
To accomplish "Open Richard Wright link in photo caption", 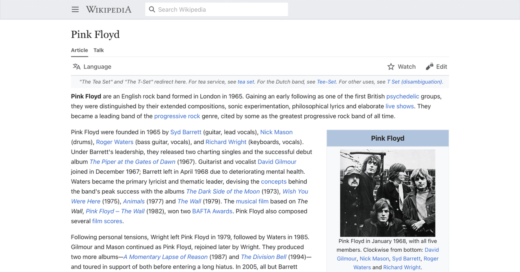I will point(402,268).
